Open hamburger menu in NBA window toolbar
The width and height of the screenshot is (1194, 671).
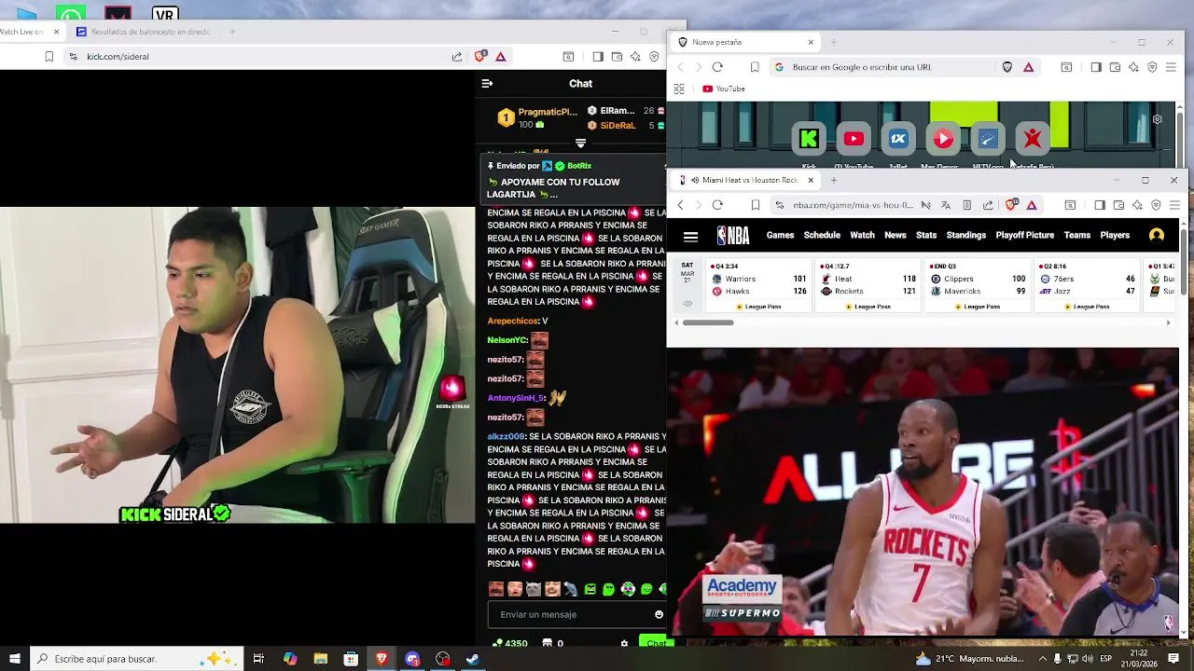coord(1174,205)
